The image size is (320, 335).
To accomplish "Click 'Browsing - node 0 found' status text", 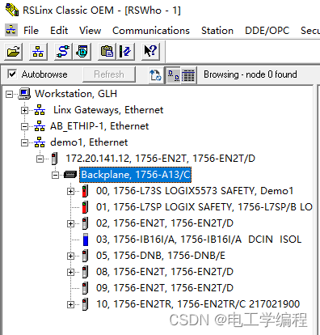I will click(251, 74).
